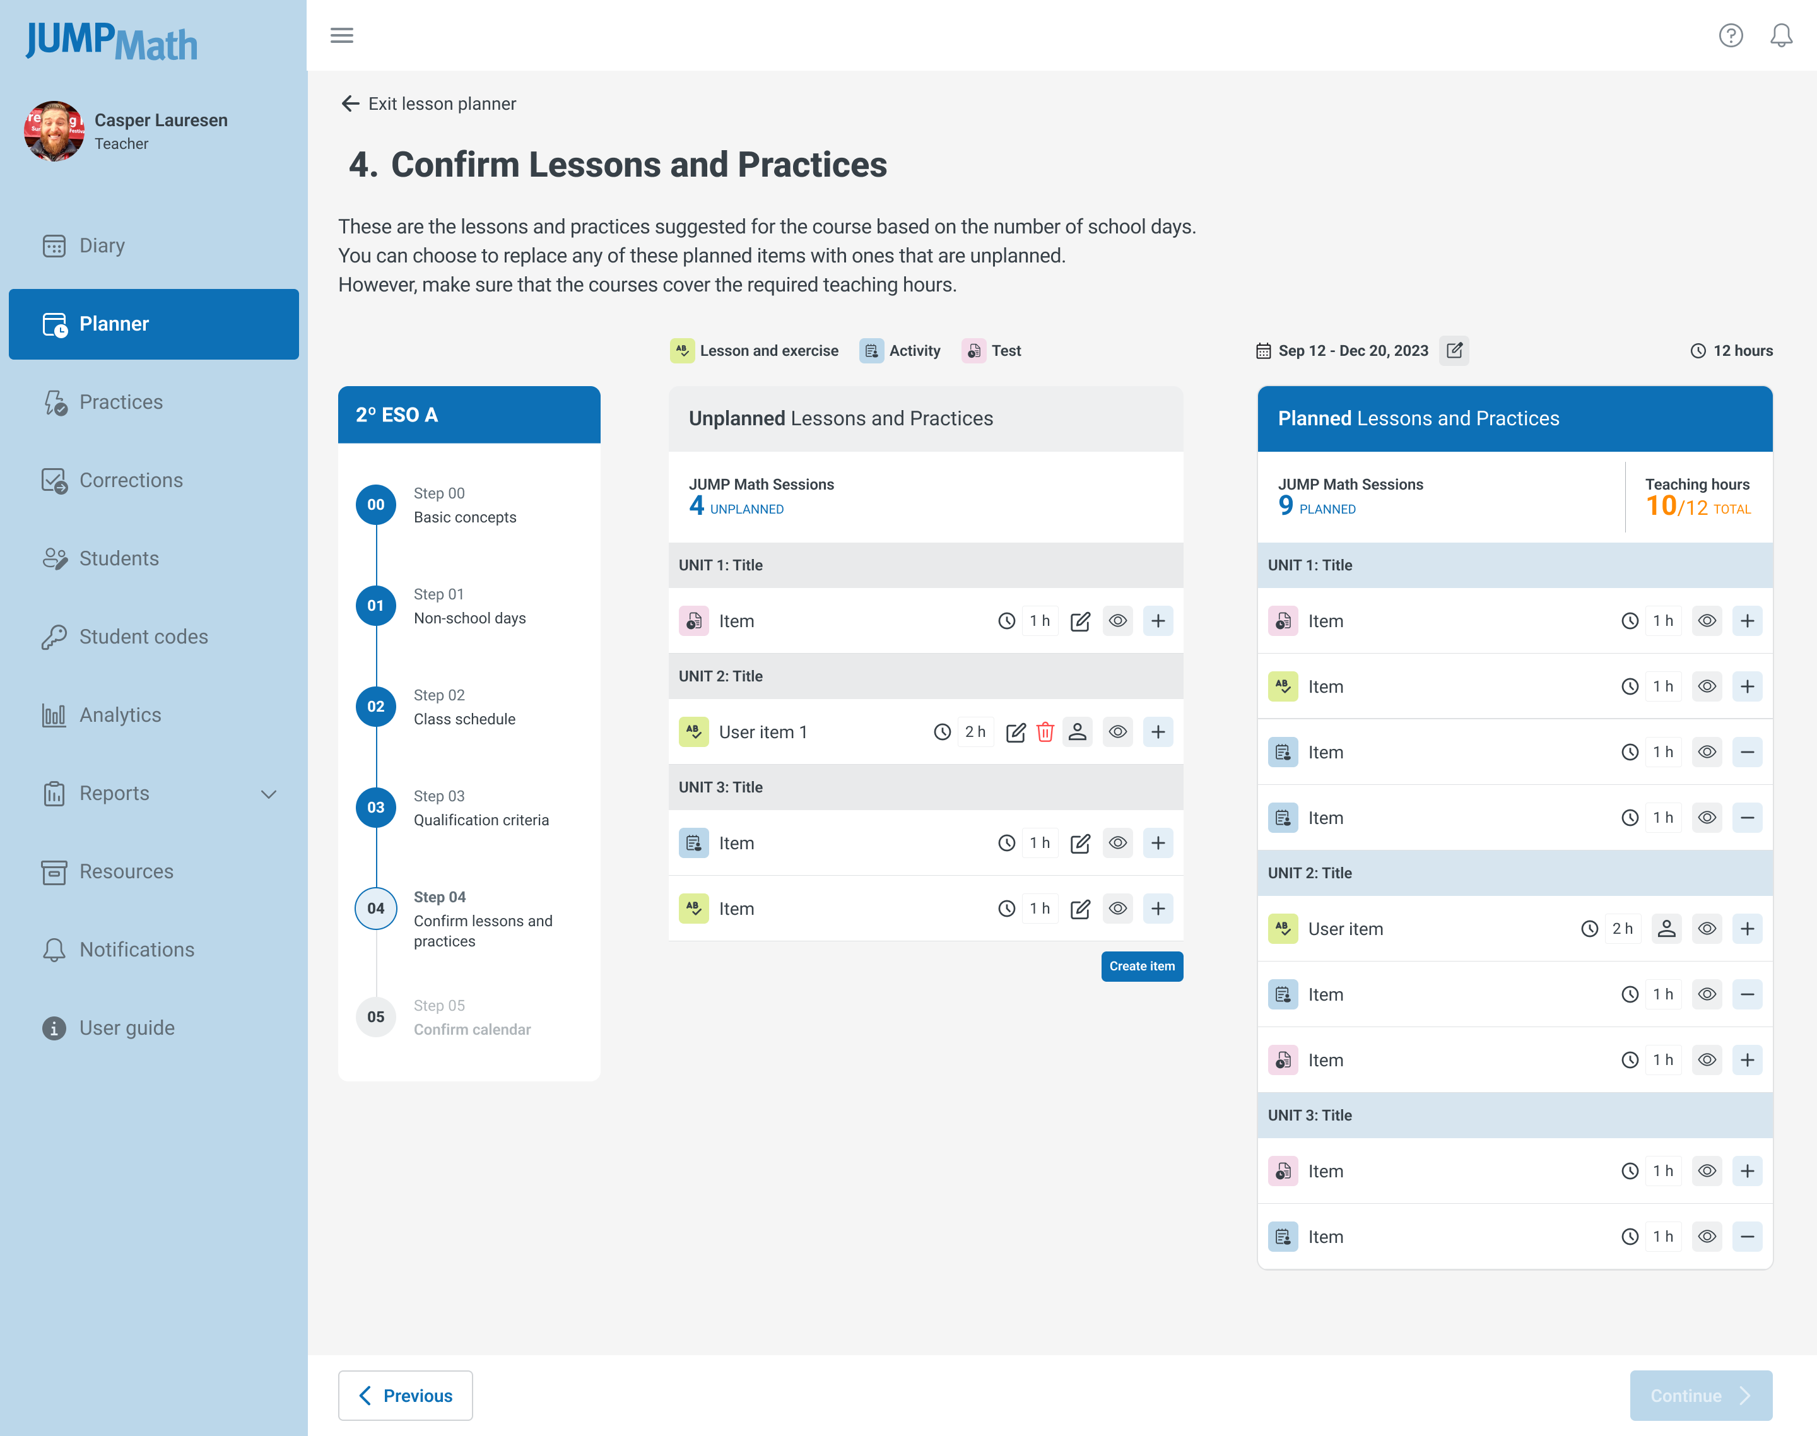The height and width of the screenshot is (1436, 1817).
Task: Open the hamburger menu at top
Action: click(341, 35)
